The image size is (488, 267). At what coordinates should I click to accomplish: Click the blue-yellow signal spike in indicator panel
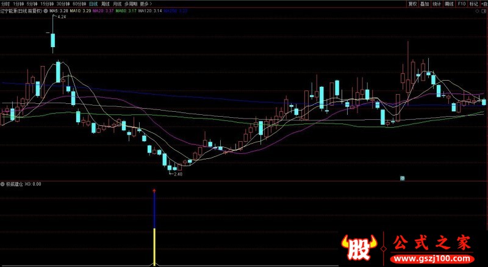154,228
